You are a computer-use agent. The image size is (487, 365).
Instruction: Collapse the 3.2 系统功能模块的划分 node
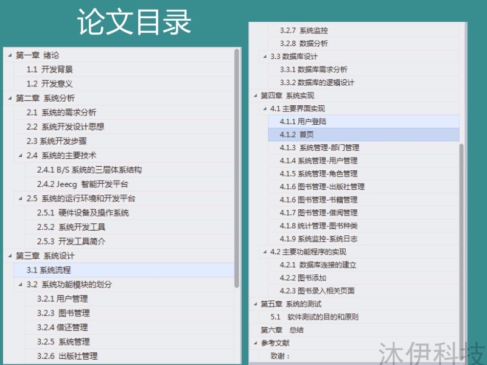coord(21,284)
